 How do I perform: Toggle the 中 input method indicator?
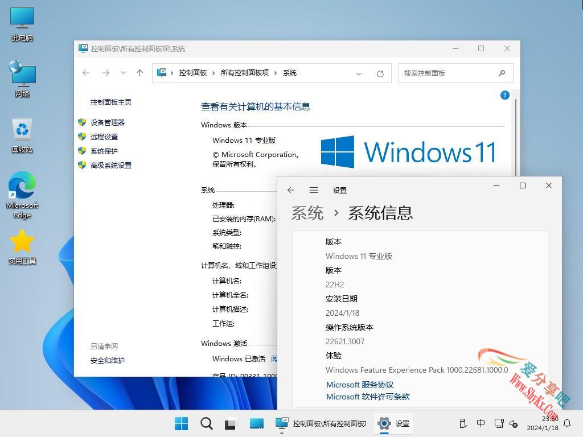481,423
